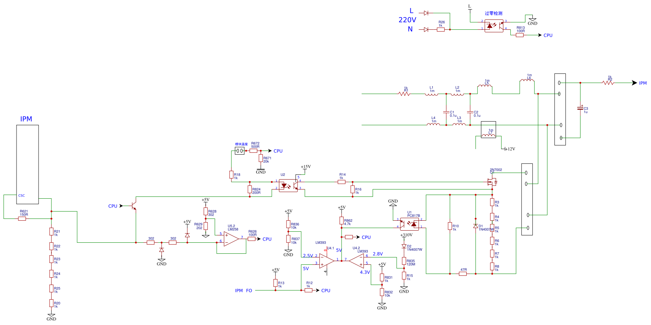Click the R672 500R resistor symbol
The image size is (651, 325).
coord(253,151)
